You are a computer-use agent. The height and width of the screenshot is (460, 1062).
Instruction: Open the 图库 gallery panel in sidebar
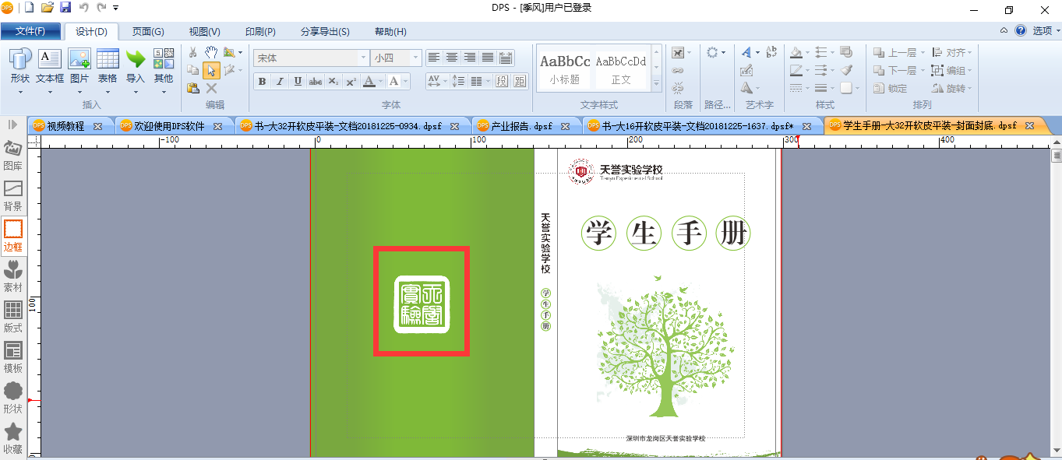point(13,156)
